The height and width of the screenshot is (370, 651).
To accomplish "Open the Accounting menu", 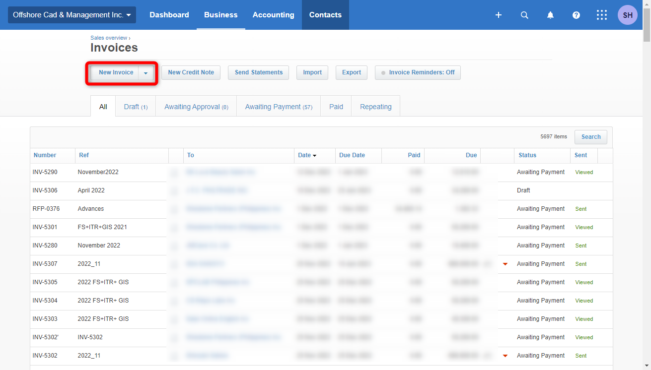I will point(274,15).
